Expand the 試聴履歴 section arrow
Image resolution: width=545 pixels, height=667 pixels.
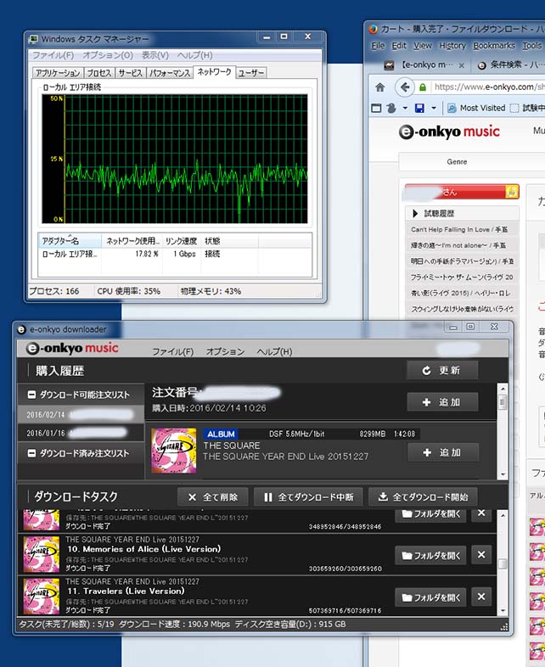pos(415,214)
